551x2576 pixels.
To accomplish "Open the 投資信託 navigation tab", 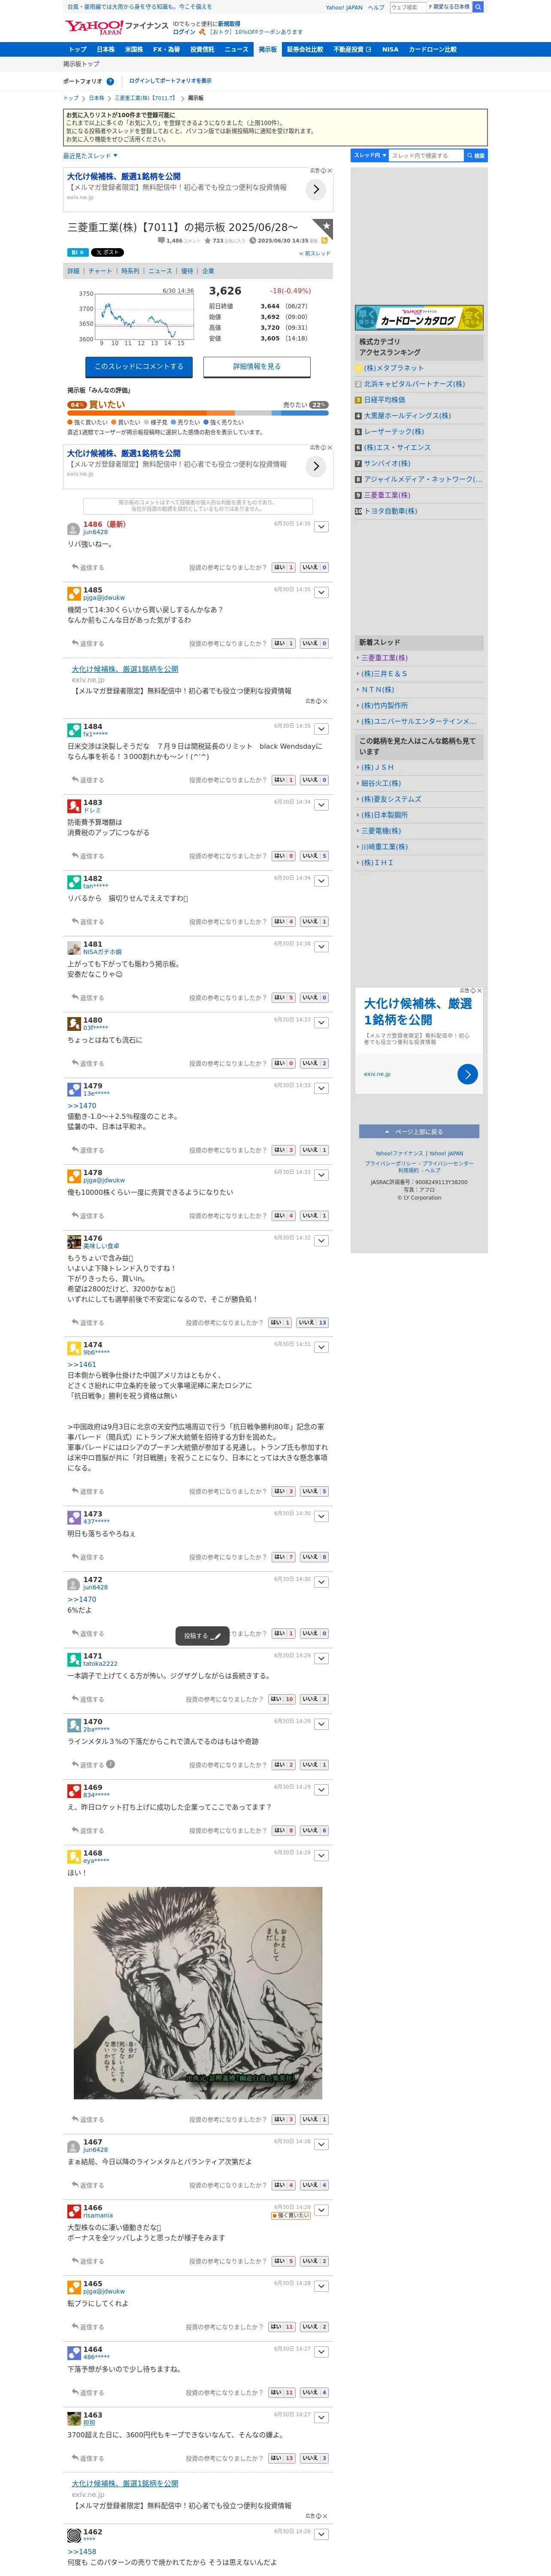I will 202,49.
